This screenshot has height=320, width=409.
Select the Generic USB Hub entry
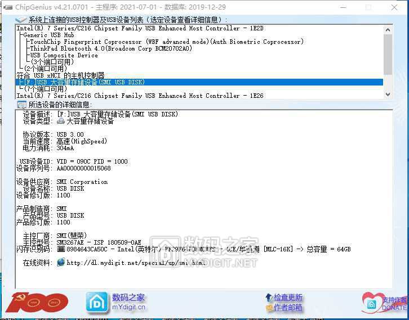[49, 35]
